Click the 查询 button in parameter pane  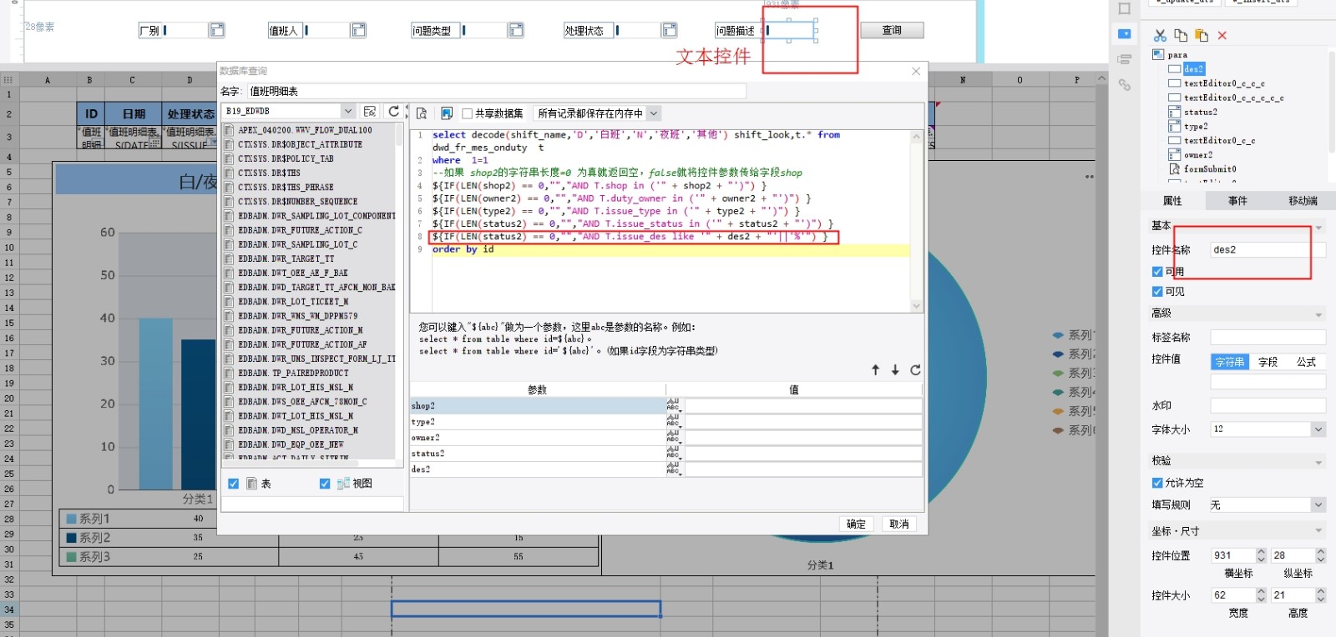(x=892, y=30)
